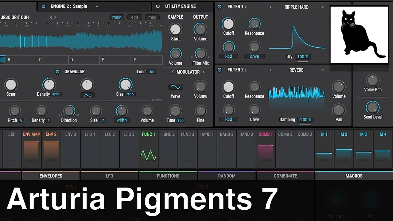Viewport: 393px width, 221px height.
Task: Switch to the sample map tab
Action: (x=152, y=17)
